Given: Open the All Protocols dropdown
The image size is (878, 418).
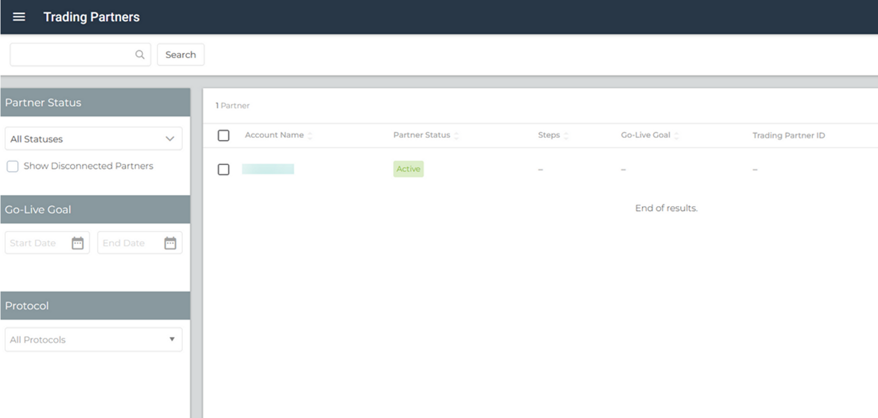Looking at the screenshot, I should (93, 340).
